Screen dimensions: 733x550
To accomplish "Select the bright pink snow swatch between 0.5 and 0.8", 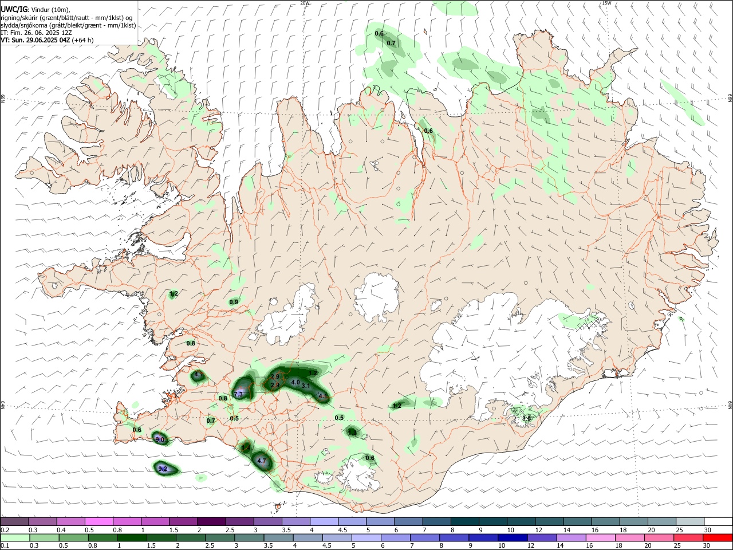I will click(98, 521).
